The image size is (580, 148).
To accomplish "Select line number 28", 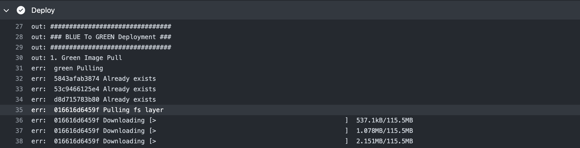I will 19,37.
